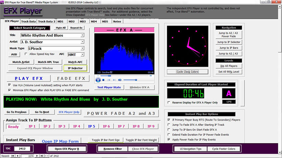Viewport: 282px width, 158px height.
Task: Toggle Allow Speed Key Nav checkbox
Action: (x=26, y=54)
